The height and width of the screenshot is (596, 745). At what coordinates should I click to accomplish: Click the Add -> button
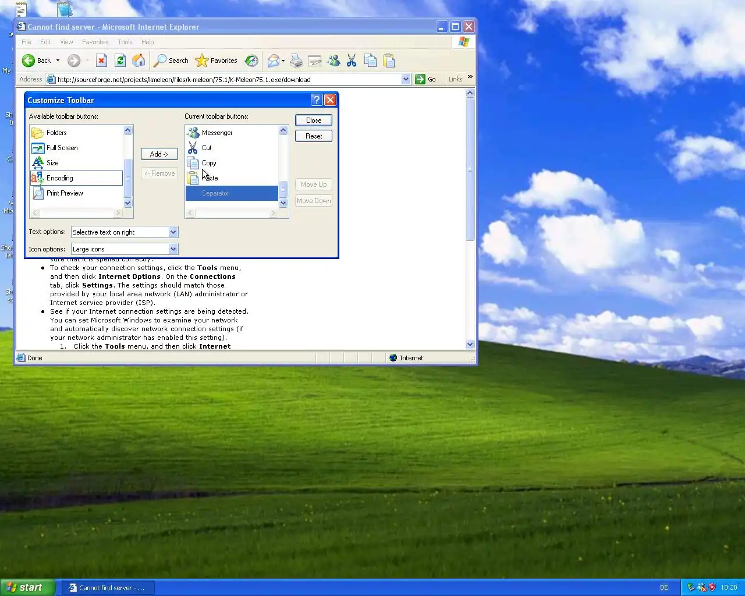click(x=159, y=154)
